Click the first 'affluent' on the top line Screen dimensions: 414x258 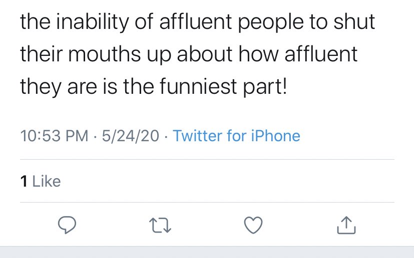(x=196, y=21)
